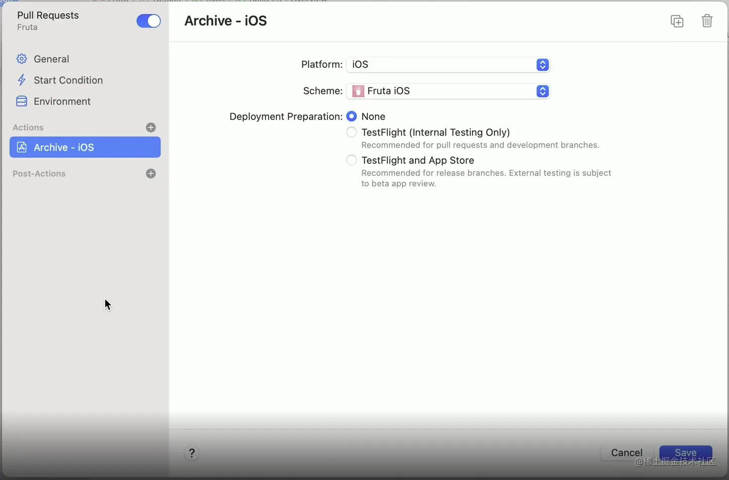Viewport: 729px width, 480px height.
Task: Save the workflow
Action: pos(685,453)
